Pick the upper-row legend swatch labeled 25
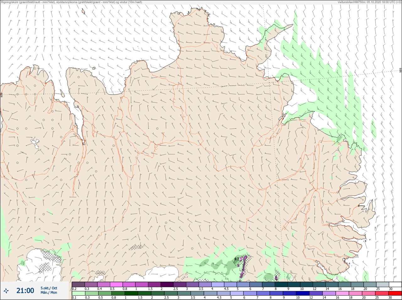Image resolution: width=402 pixels, height=300 pixels. 383,284
